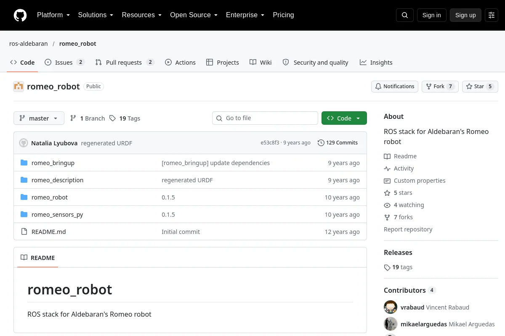Viewport: 505px width, 336px height.
Task: Open the ros-aldebaran organization link
Action: [x=29, y=44]
